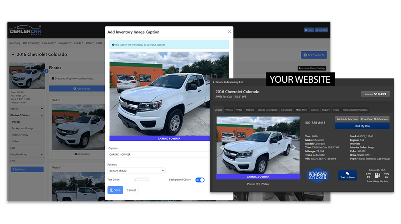This screenshot has width=401, height=224.
Task: Click the DealerCar Search logo
Action: (25, 30)
